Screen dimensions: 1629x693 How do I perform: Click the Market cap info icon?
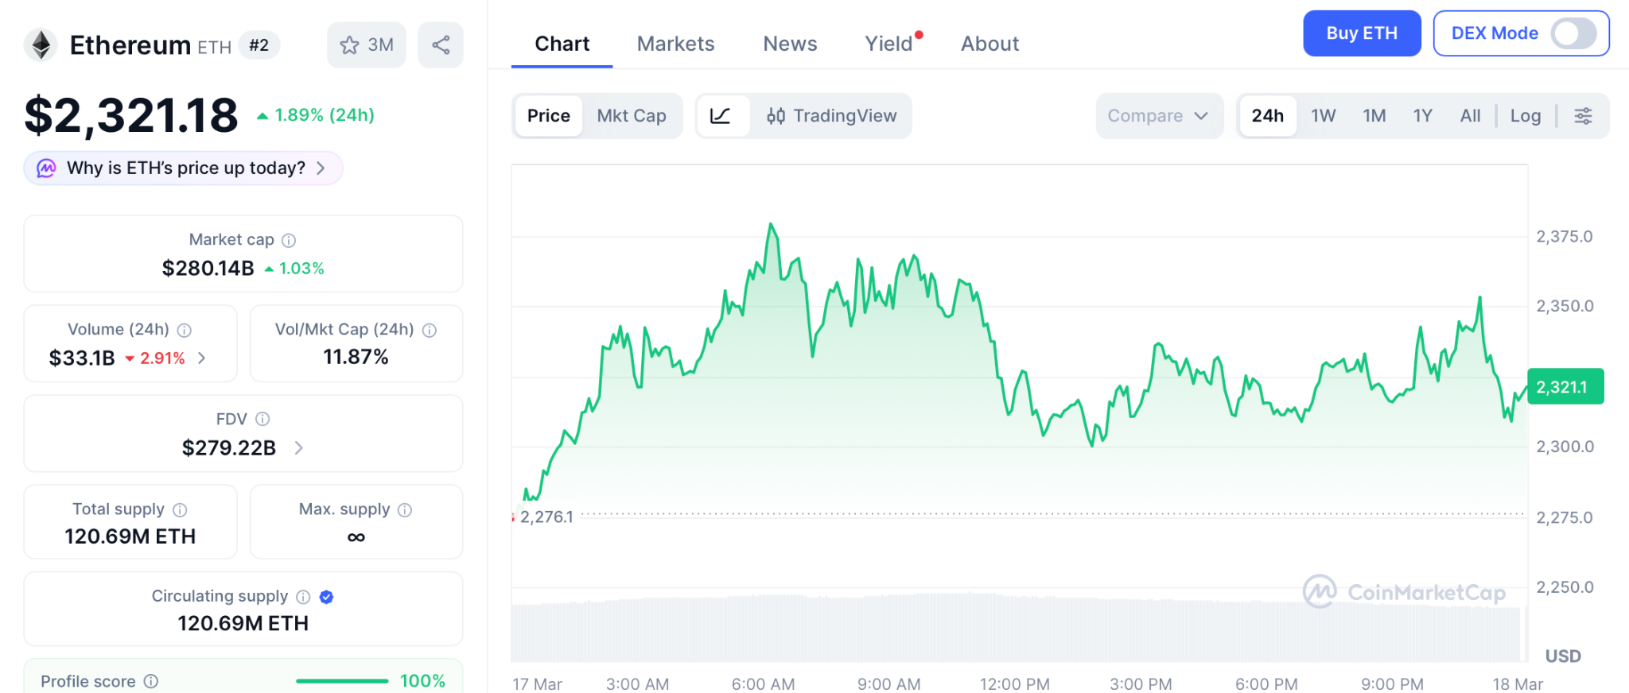pos(289,240)
